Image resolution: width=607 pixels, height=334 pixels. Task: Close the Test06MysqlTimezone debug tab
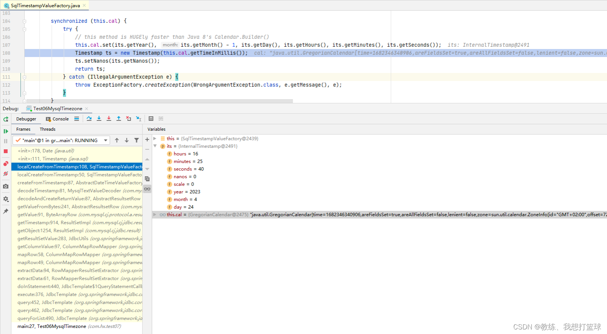tap(87, 109)
